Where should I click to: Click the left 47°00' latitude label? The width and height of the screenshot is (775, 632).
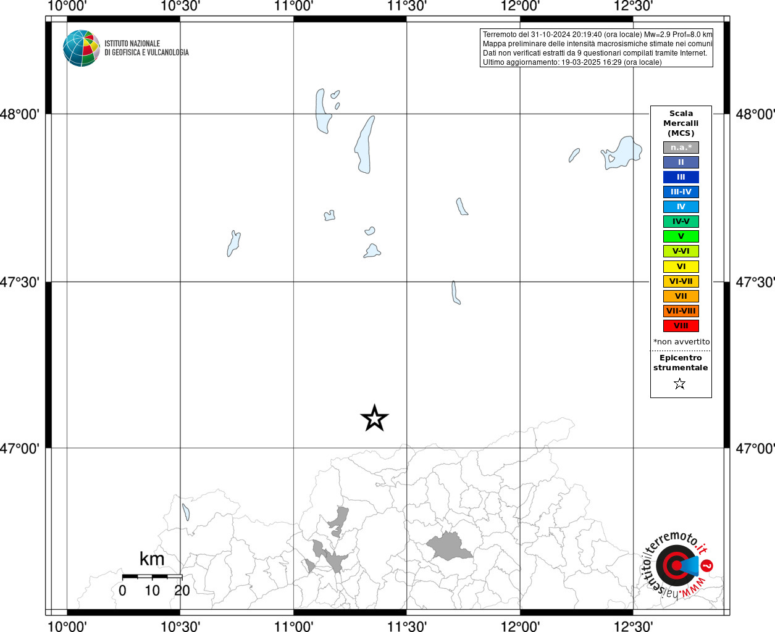[x=20, y=448]
